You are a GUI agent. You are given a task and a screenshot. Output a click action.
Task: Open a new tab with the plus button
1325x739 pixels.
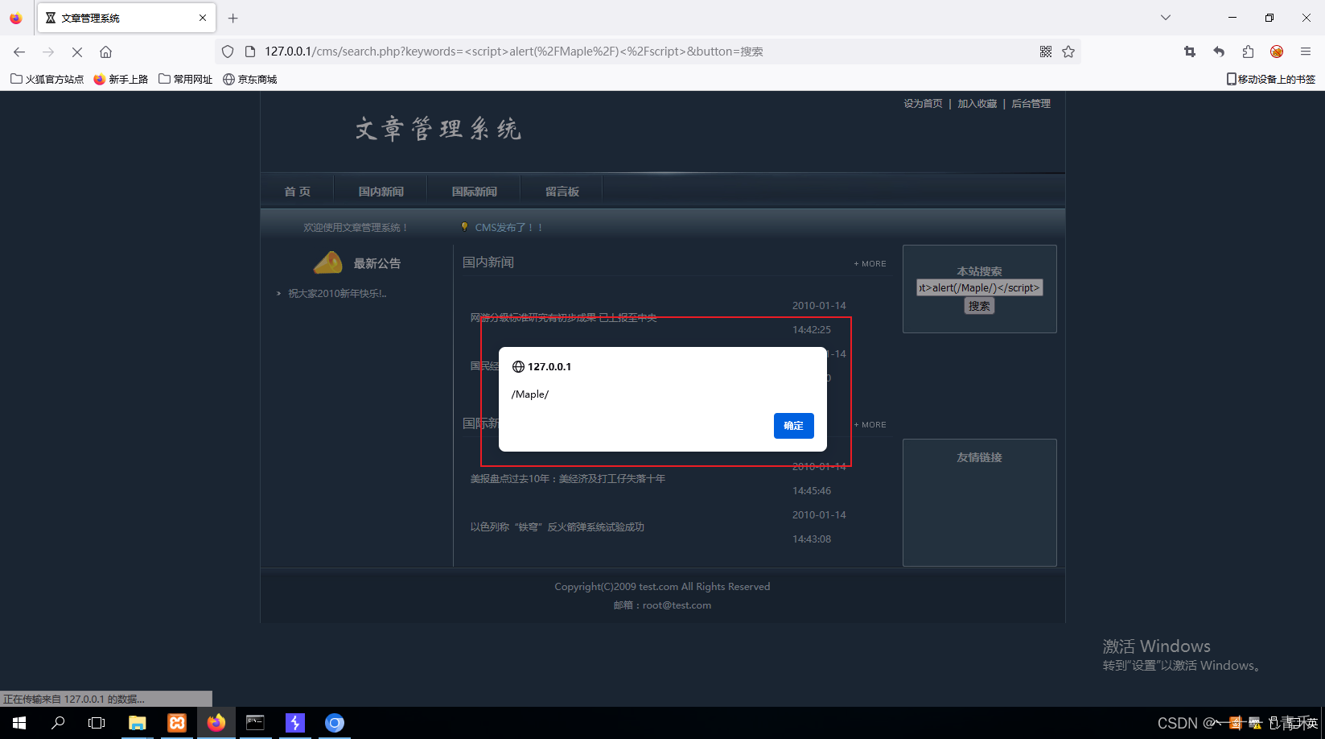pos(232,18)
